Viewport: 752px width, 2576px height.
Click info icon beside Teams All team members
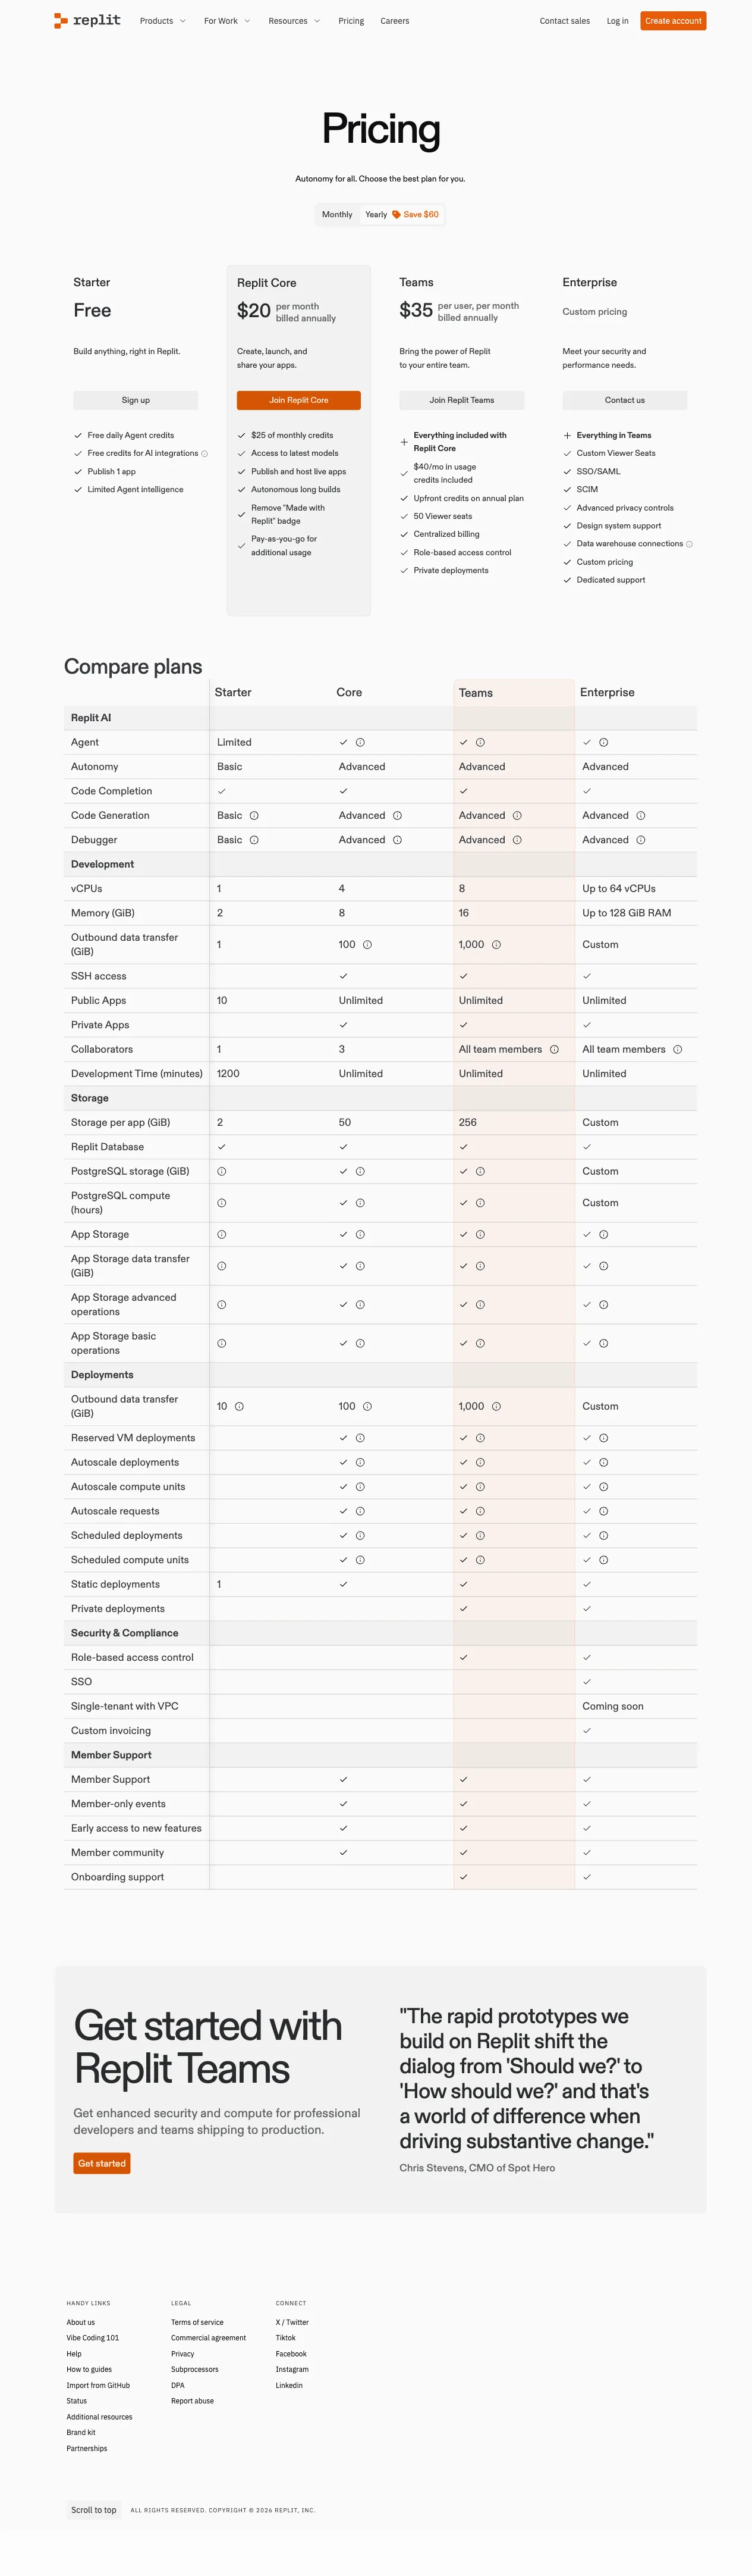point(554,1050)
